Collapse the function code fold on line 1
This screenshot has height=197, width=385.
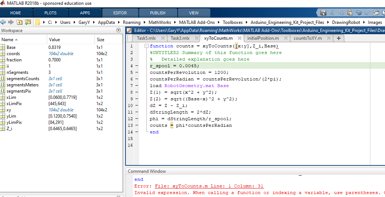click(146, 46)
